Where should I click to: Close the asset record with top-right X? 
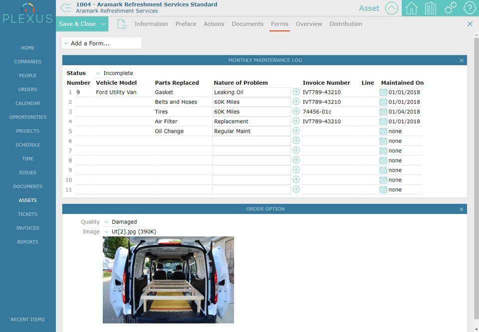pos(470,24)
